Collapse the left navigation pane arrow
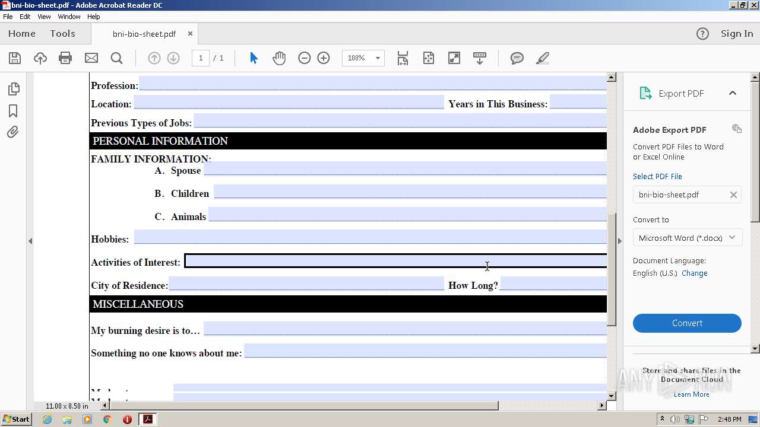The height and width of the screenshot is (427, 760). click(x=30, y=241)
